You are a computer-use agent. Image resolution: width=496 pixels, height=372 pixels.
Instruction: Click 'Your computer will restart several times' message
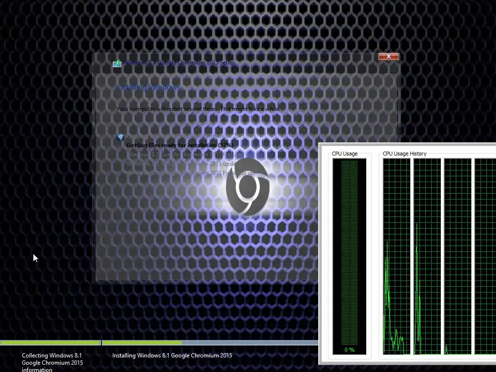click(x=198, y=109)
